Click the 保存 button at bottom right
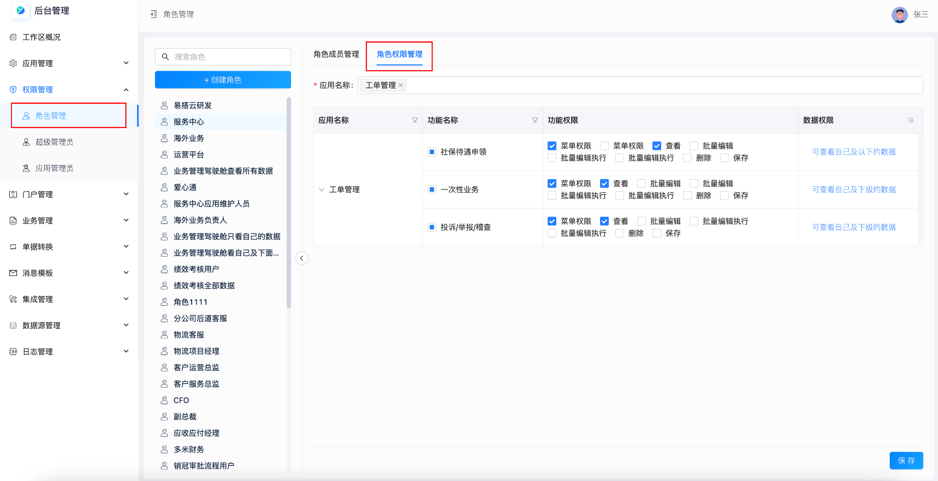This screenshot has width=938, height=481. [x=906, y=460]
